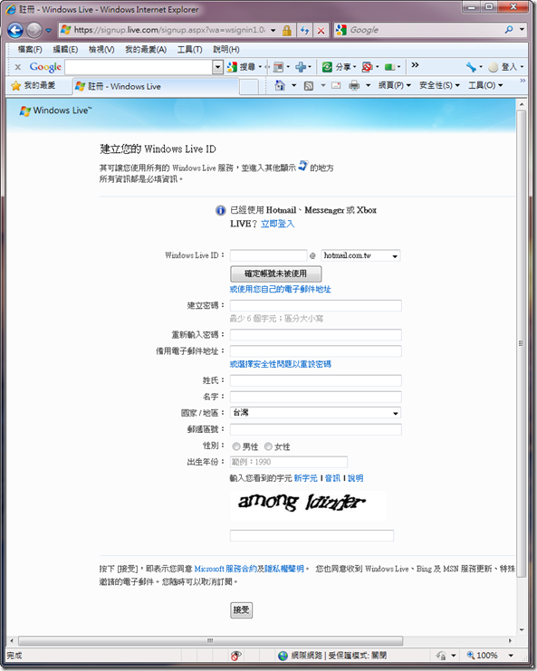
Task: Open the hotmail.com.tw domain dropdown
Action: click(x=360, y=255)
